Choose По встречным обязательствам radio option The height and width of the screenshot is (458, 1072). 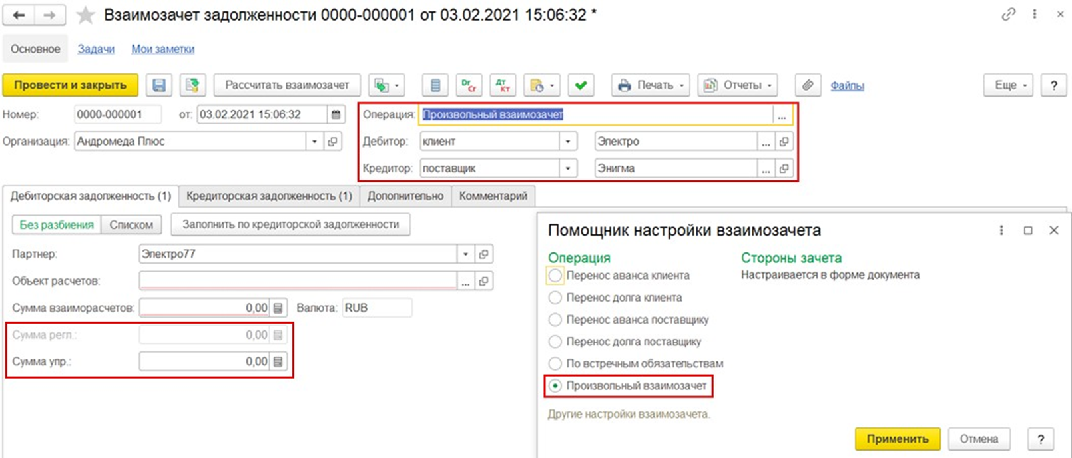point(555,363)
